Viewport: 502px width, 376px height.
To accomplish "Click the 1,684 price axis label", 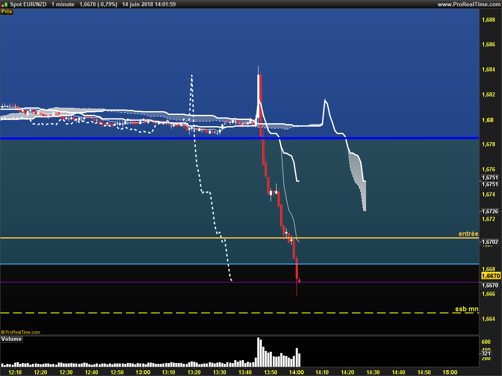I will (489, 69).
